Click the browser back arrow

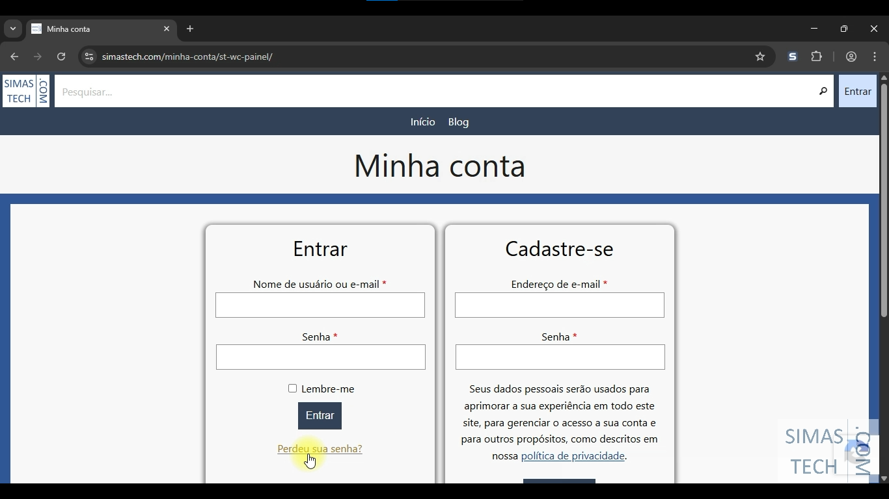(x=14, y=57)
